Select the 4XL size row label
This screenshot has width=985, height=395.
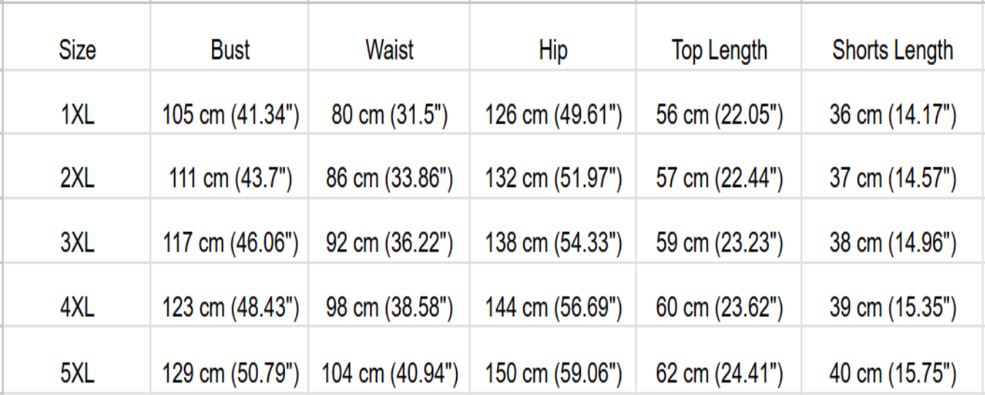(77, 308)
